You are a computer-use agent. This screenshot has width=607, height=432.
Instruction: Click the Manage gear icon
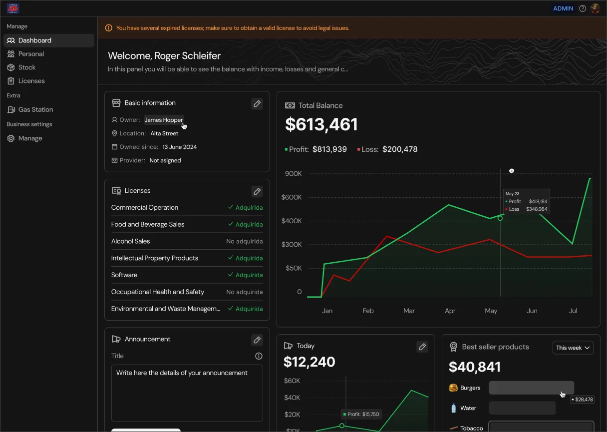click(x=11, y=138)
